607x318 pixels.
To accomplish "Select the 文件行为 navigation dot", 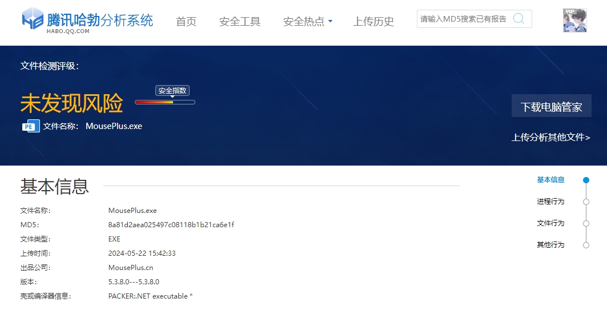I will coord(586,223).
